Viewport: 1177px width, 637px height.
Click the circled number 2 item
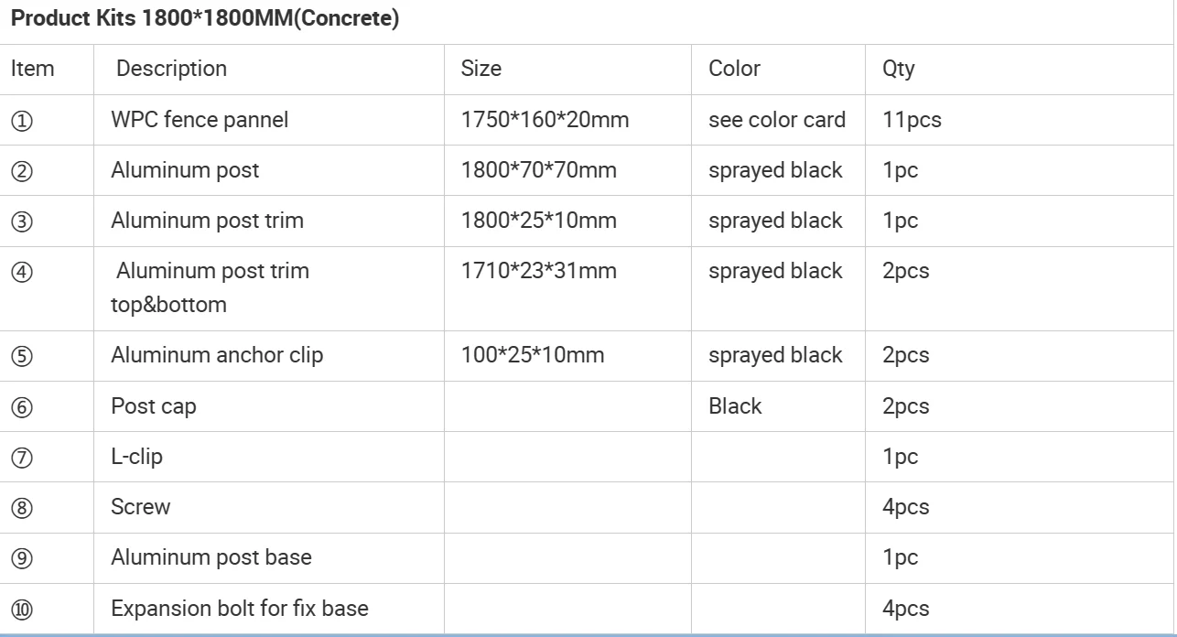[22, 171]
